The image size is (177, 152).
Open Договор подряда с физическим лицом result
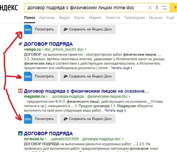tap(86, 91)
